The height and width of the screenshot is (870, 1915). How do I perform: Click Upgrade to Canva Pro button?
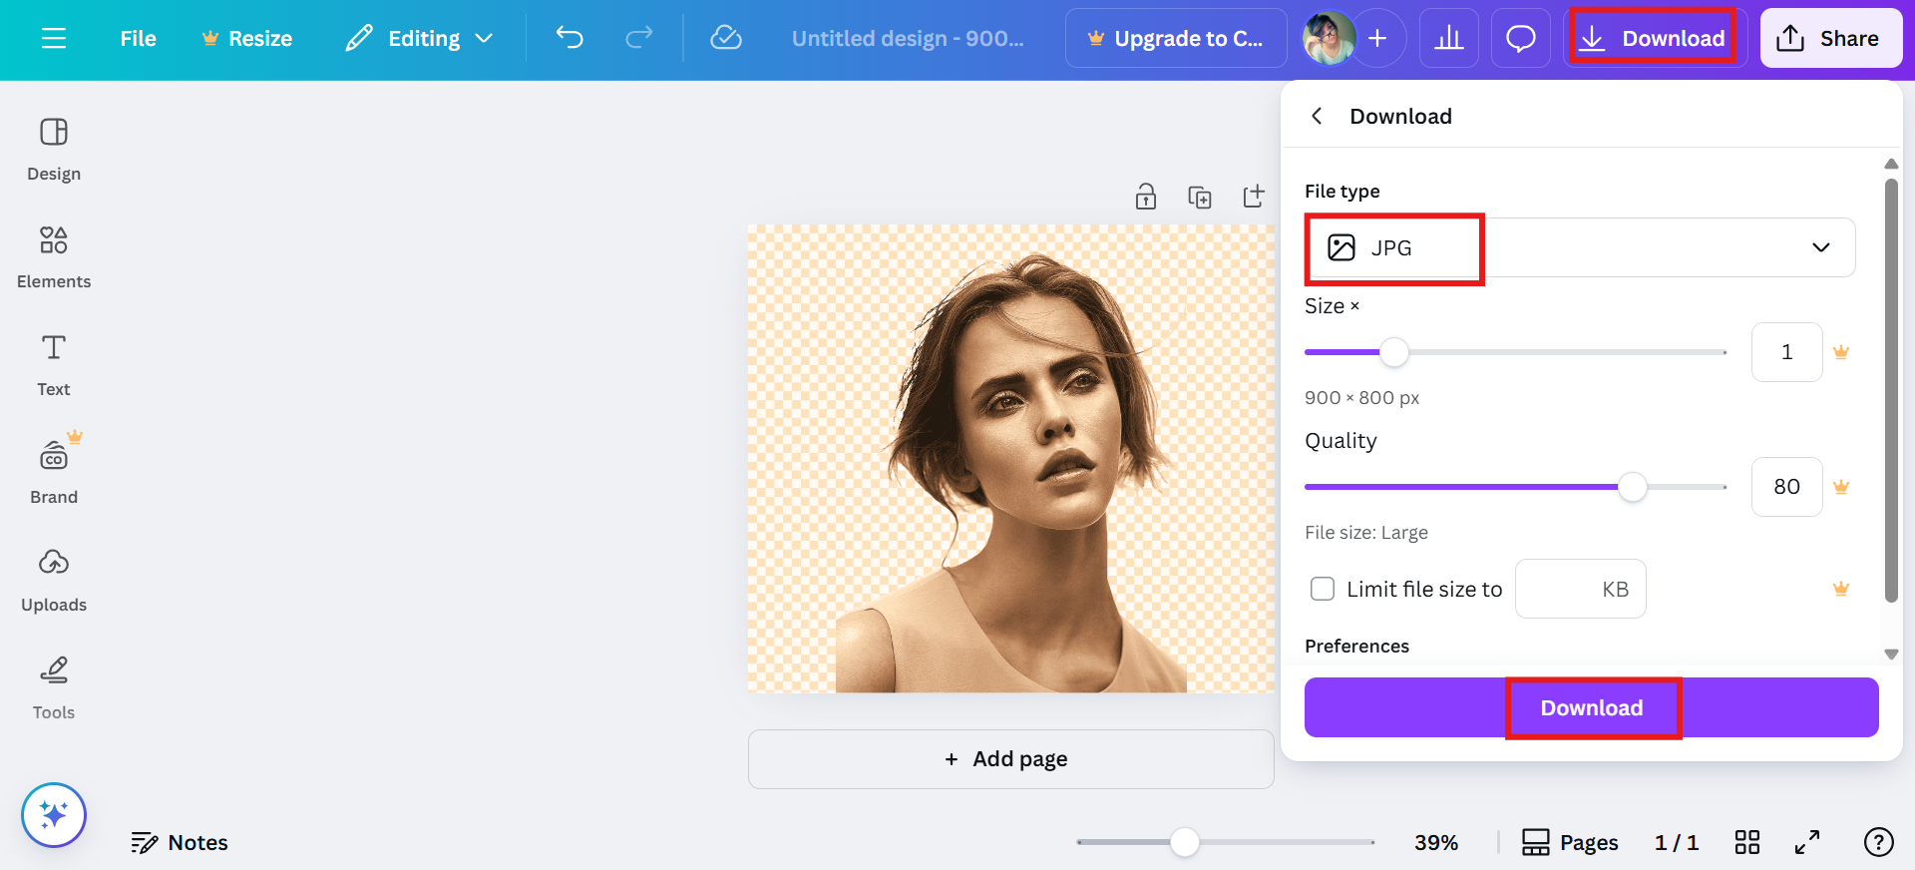(1176, 38)
